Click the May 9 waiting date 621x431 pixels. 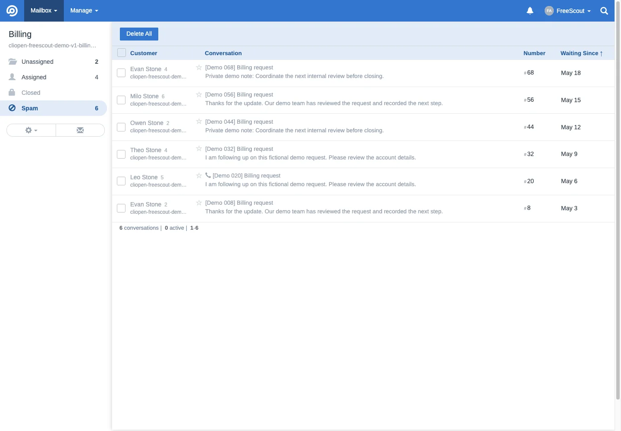(x=569, y=154)
